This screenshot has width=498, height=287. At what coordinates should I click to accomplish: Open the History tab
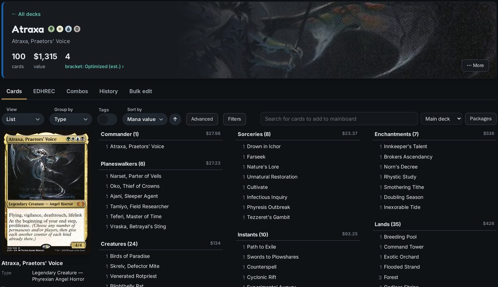tap(108, 91)
